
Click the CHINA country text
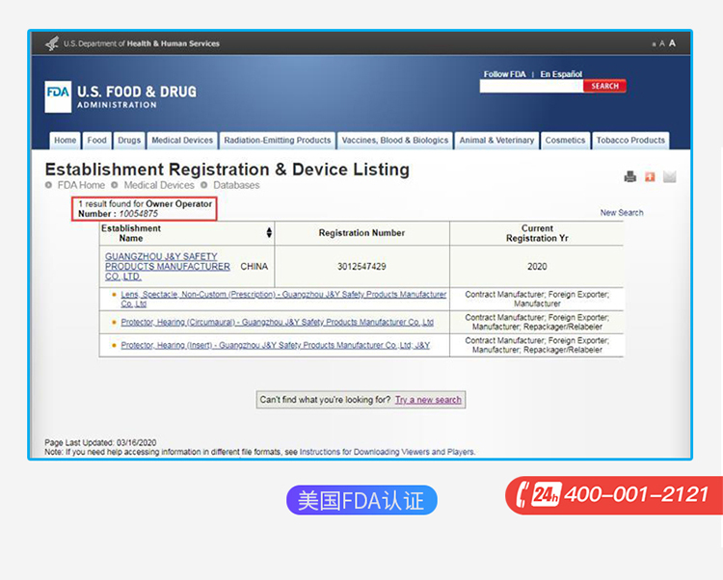click(254, 267)
